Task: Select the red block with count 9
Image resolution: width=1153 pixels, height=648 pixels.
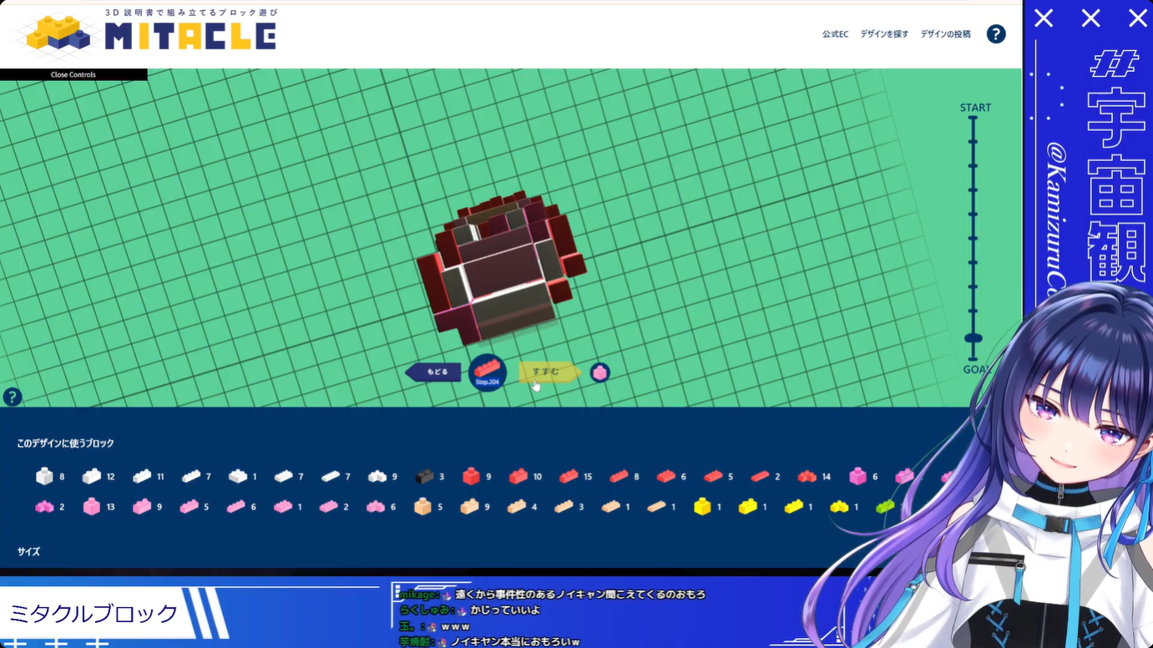Action: coord(471,476)
